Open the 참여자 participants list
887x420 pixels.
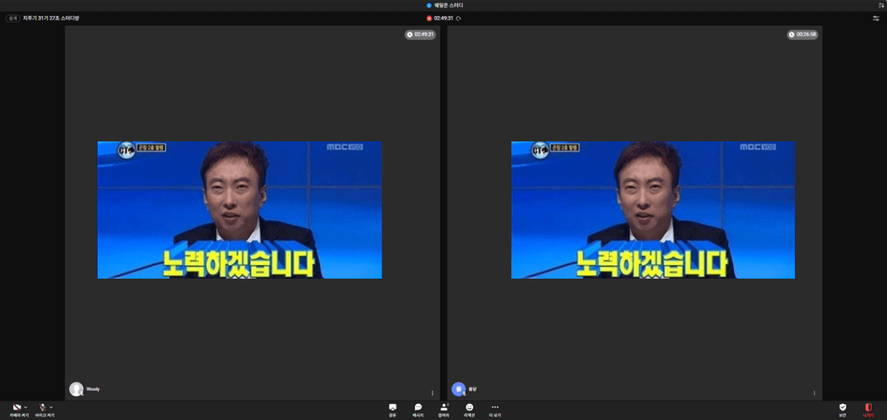tap(443, 409)
